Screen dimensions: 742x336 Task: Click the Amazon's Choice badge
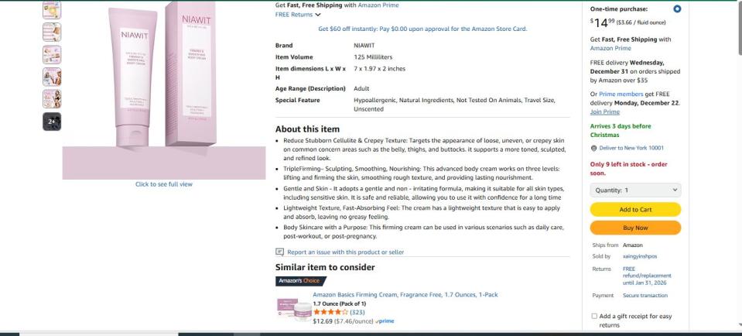[x=296, y=280]
